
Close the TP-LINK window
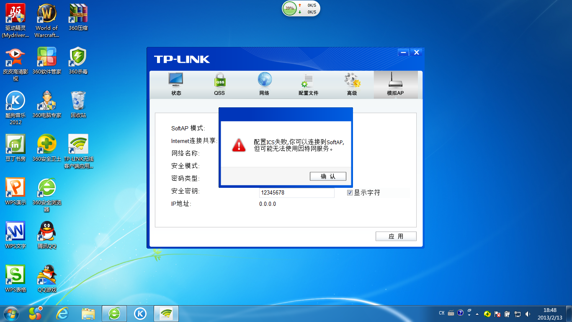point(416,52)
